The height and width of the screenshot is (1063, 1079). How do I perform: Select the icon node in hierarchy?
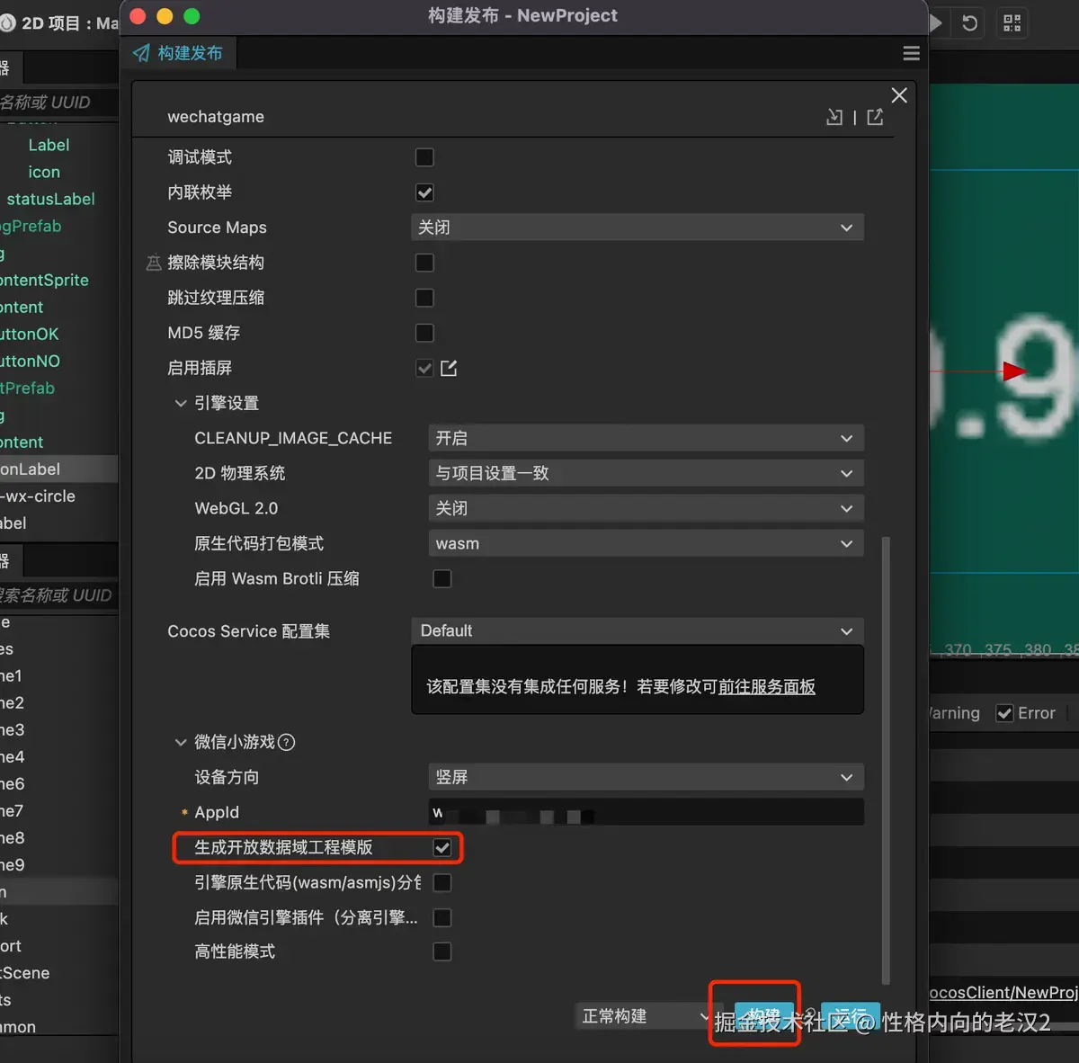coord(44,172)
